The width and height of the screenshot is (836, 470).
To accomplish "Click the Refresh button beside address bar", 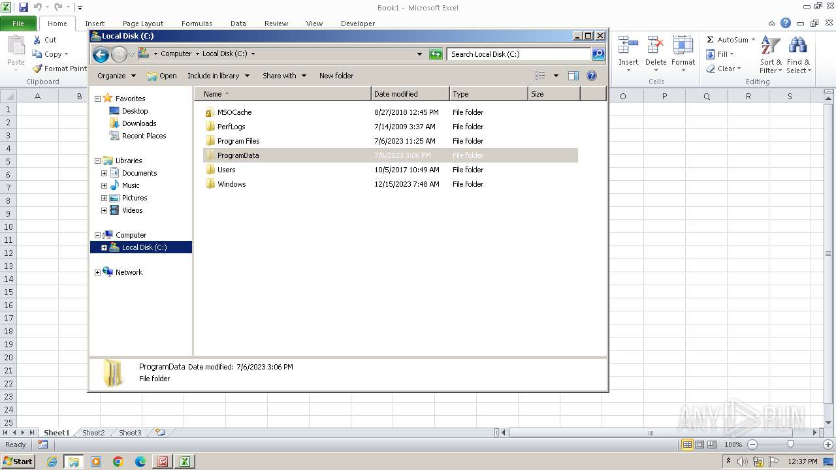I will (436, 54).
